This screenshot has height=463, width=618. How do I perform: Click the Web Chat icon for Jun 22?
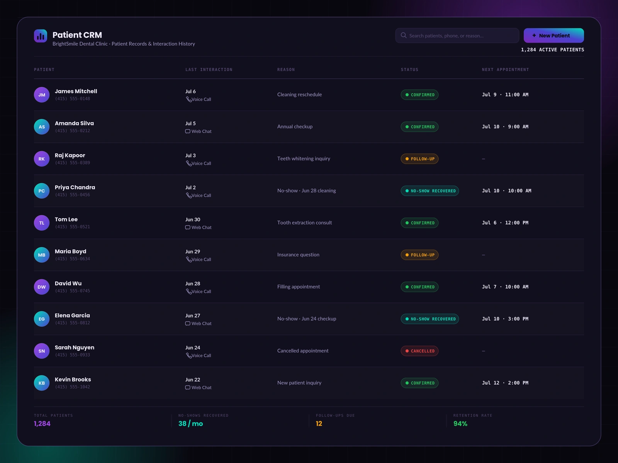[188, 388]
